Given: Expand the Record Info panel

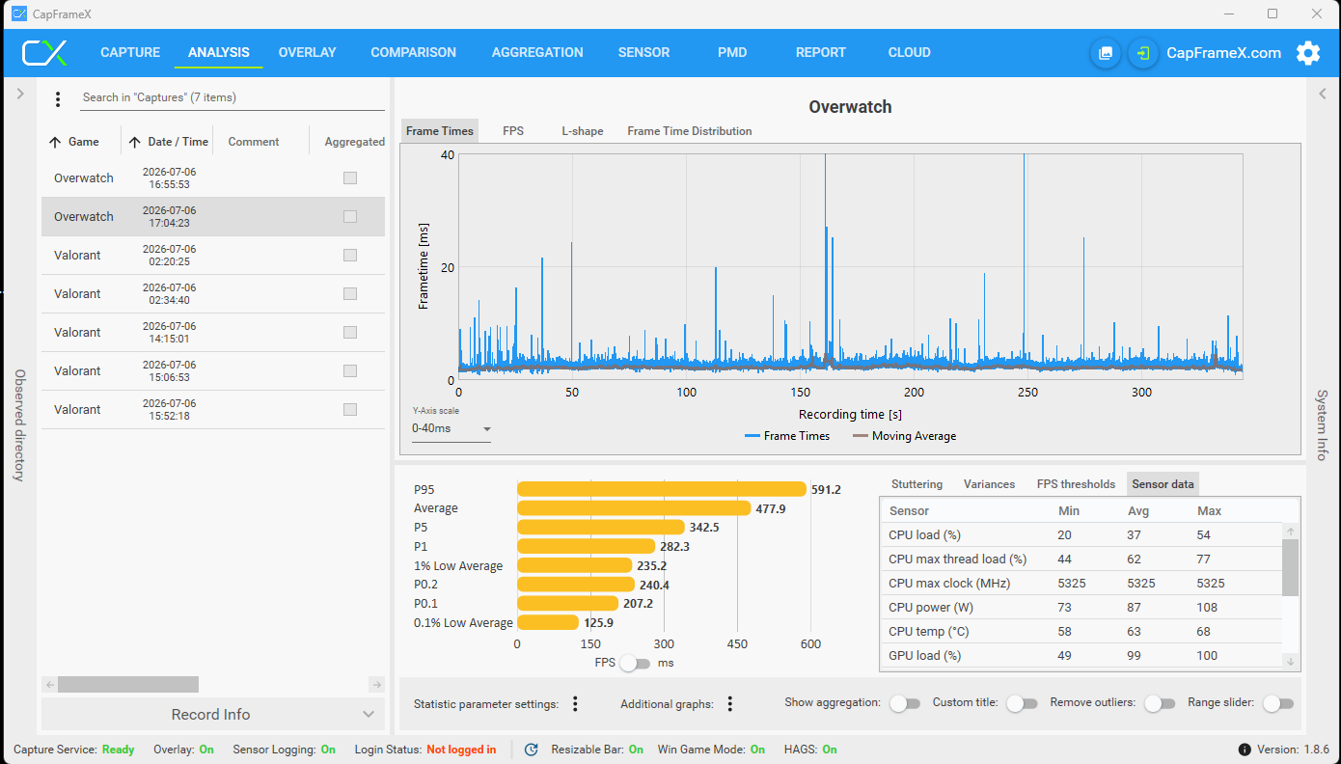Looking at the screenshot, I should click(212, 715).
